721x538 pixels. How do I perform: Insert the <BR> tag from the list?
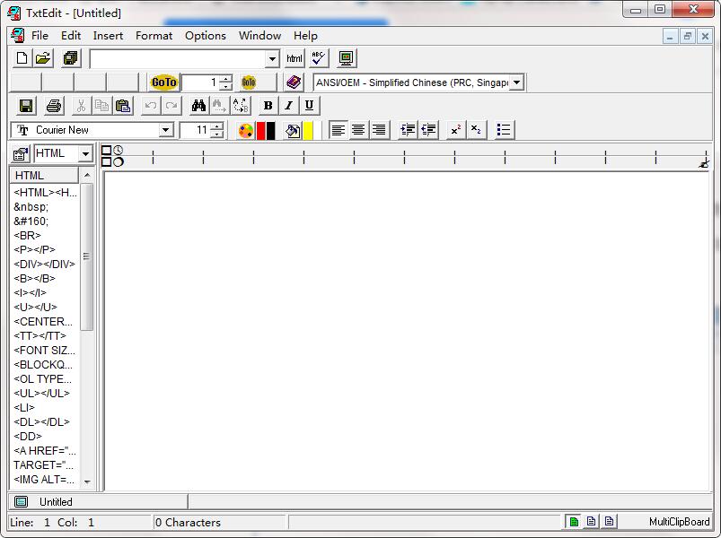(x=27, y=236)
